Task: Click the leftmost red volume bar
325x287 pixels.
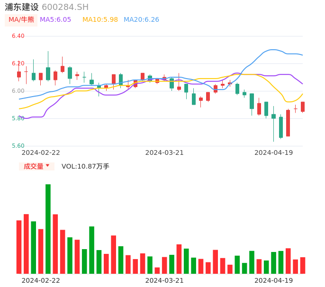Action: point(19,247)
